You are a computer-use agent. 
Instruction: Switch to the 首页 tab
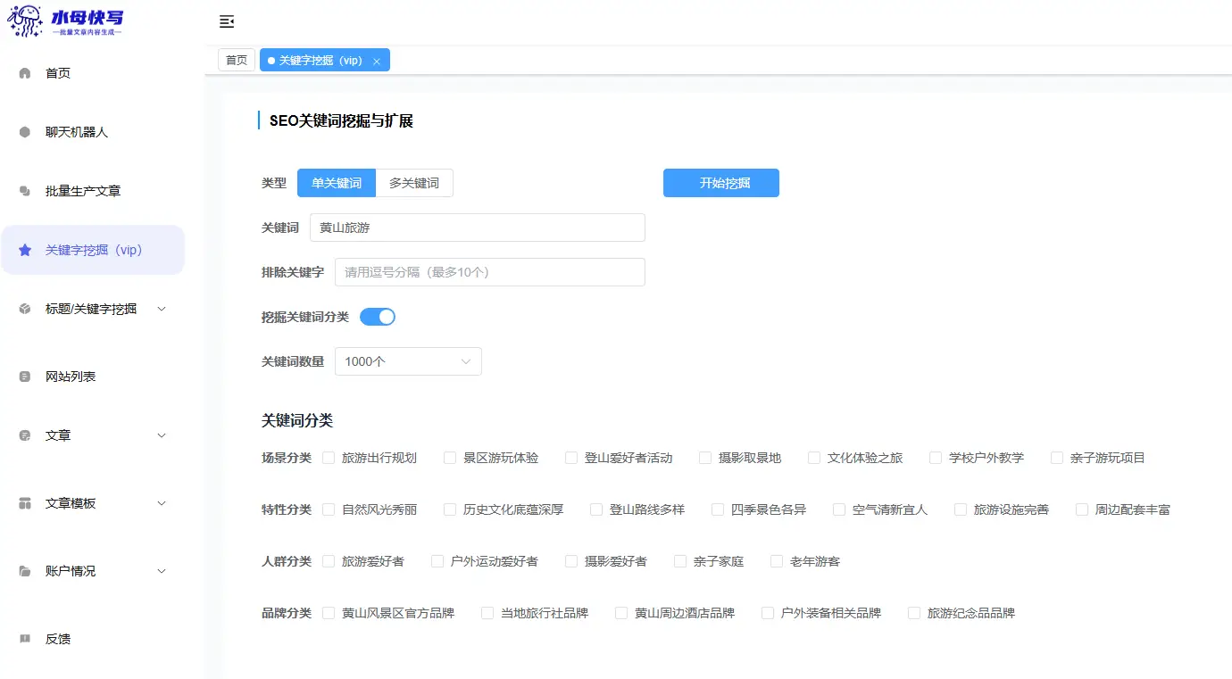click(236, 59)
